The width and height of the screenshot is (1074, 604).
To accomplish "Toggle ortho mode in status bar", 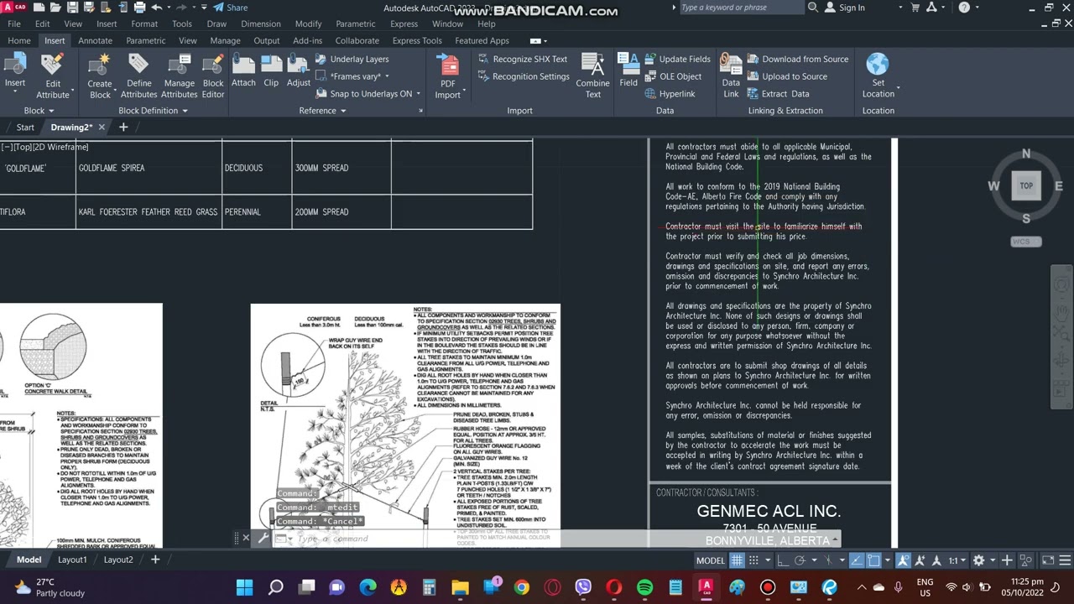I will 781,560.
